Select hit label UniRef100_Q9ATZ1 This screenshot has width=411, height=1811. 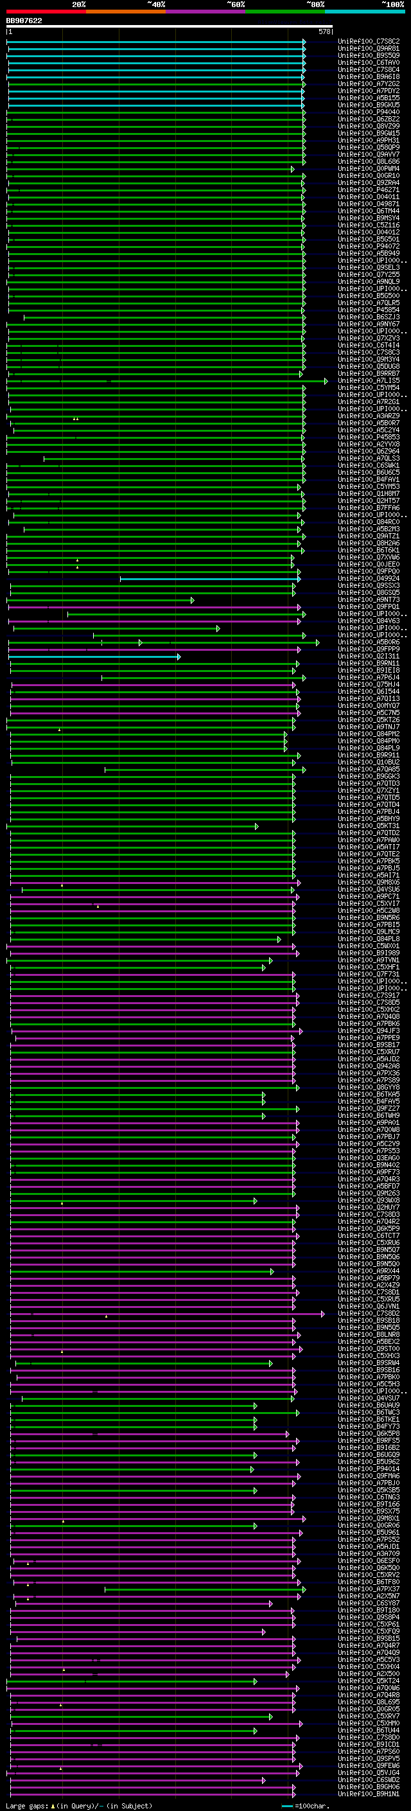point(369,536)
